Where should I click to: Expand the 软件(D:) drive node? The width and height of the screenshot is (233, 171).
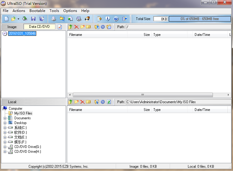tap(5, 132)
